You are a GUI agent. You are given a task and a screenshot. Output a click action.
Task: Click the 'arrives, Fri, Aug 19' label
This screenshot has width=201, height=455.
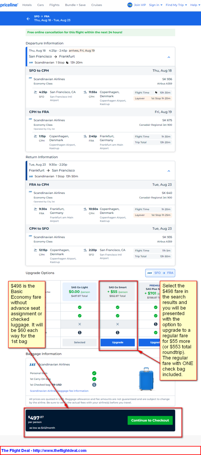tap(82, 51)
